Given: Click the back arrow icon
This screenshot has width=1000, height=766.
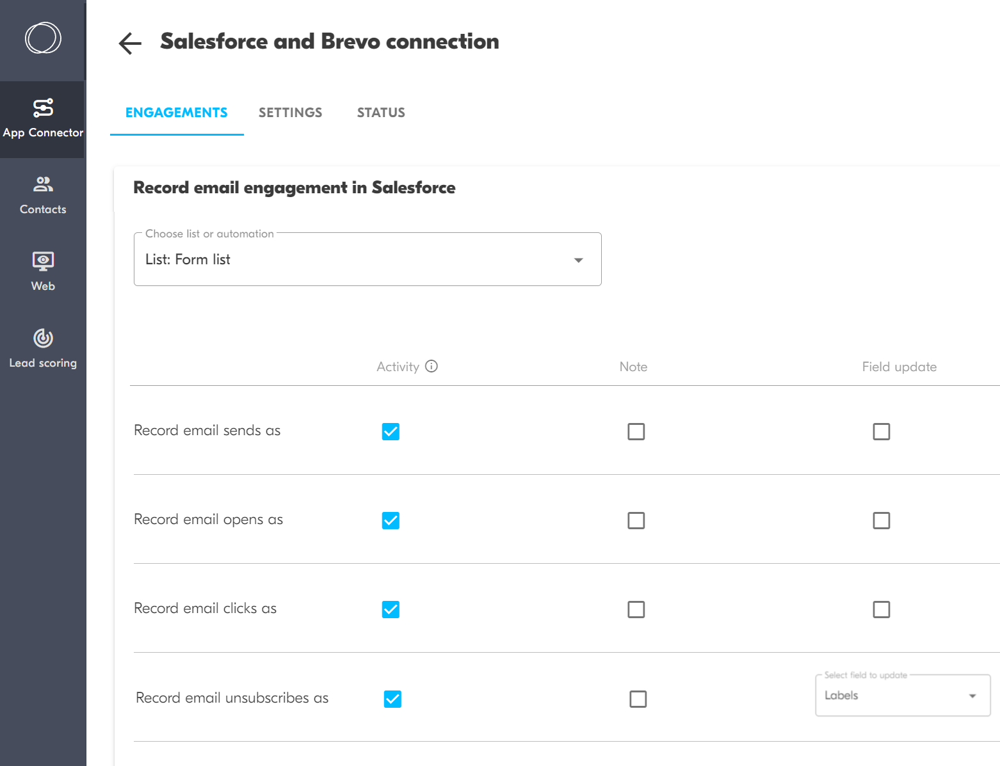Looking at the screenshot, I should pyautogui.click(x=130, y=43).
